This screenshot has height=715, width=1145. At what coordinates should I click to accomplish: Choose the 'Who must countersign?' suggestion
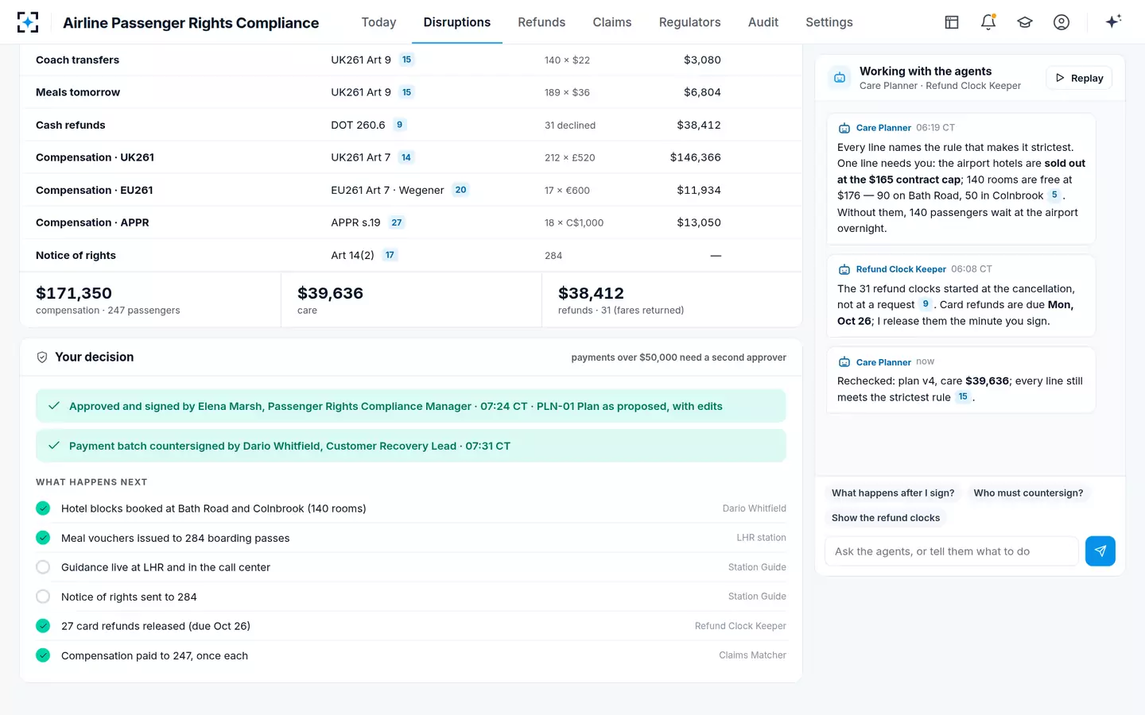point(1028,493)
